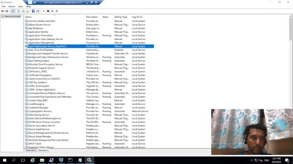
Task: Switch to the Standard tab
Action: [43, 150]
